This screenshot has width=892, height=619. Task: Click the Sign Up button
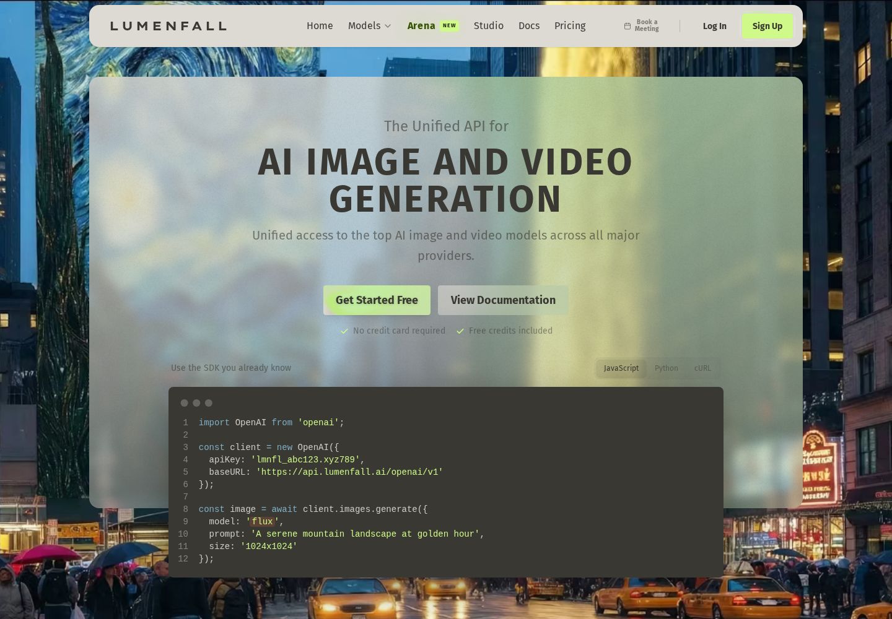coord(767,26)
